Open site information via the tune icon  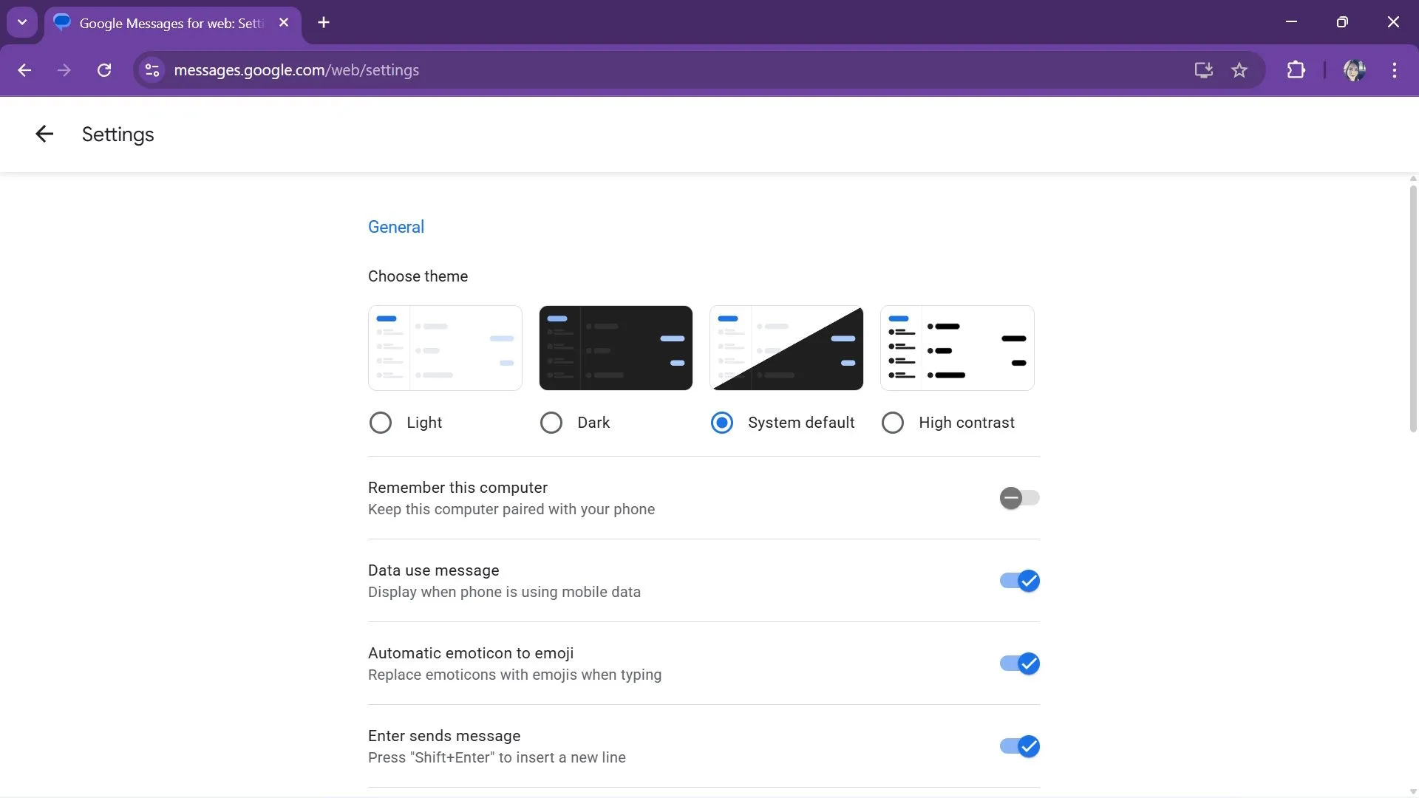(152, 70)
